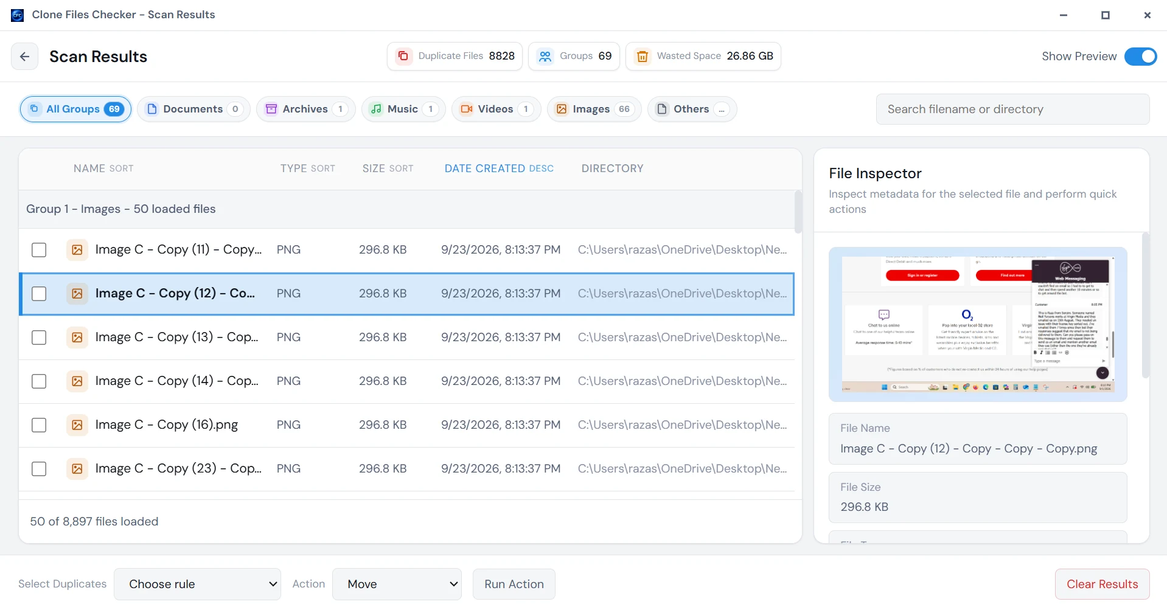
Task: Click the Run Action button
Action: coord(514,584)
